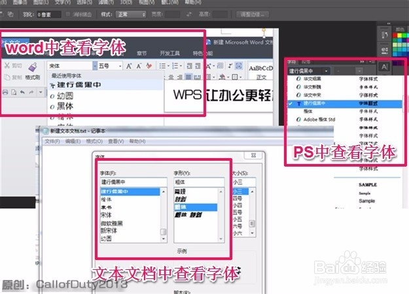Click the print preview icon
This screenshot has width=409, height=294.
[14, 92]
